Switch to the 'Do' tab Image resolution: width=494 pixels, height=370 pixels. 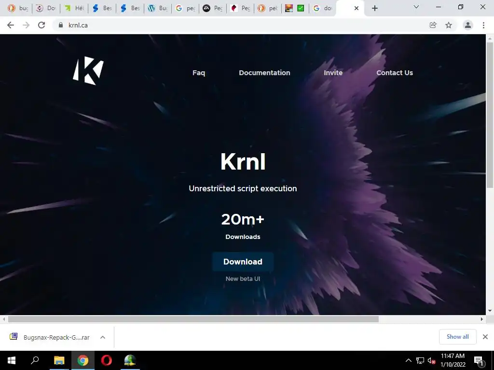45,8
